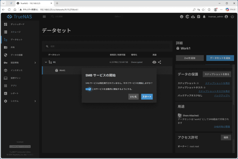This screenshot has width=238, height=159.
Task: Open the Show Snapshots link
Action: (x=217, y=83)
